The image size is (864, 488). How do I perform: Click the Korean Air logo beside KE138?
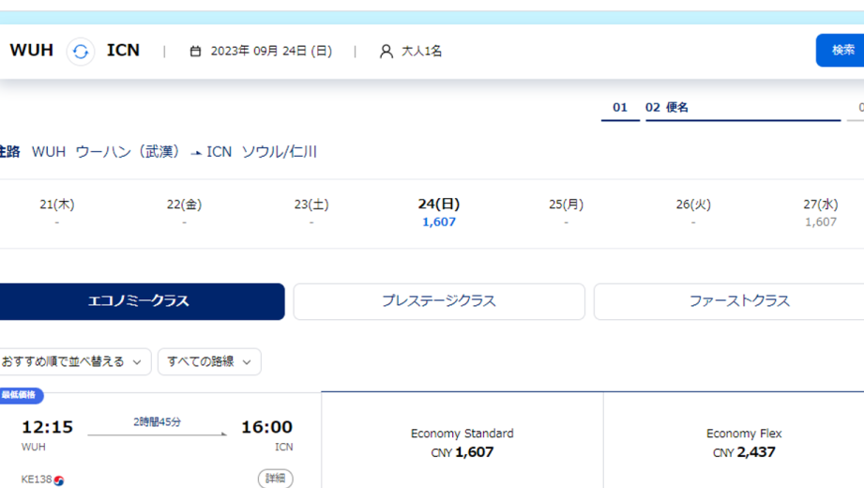(x=59, y=480)
